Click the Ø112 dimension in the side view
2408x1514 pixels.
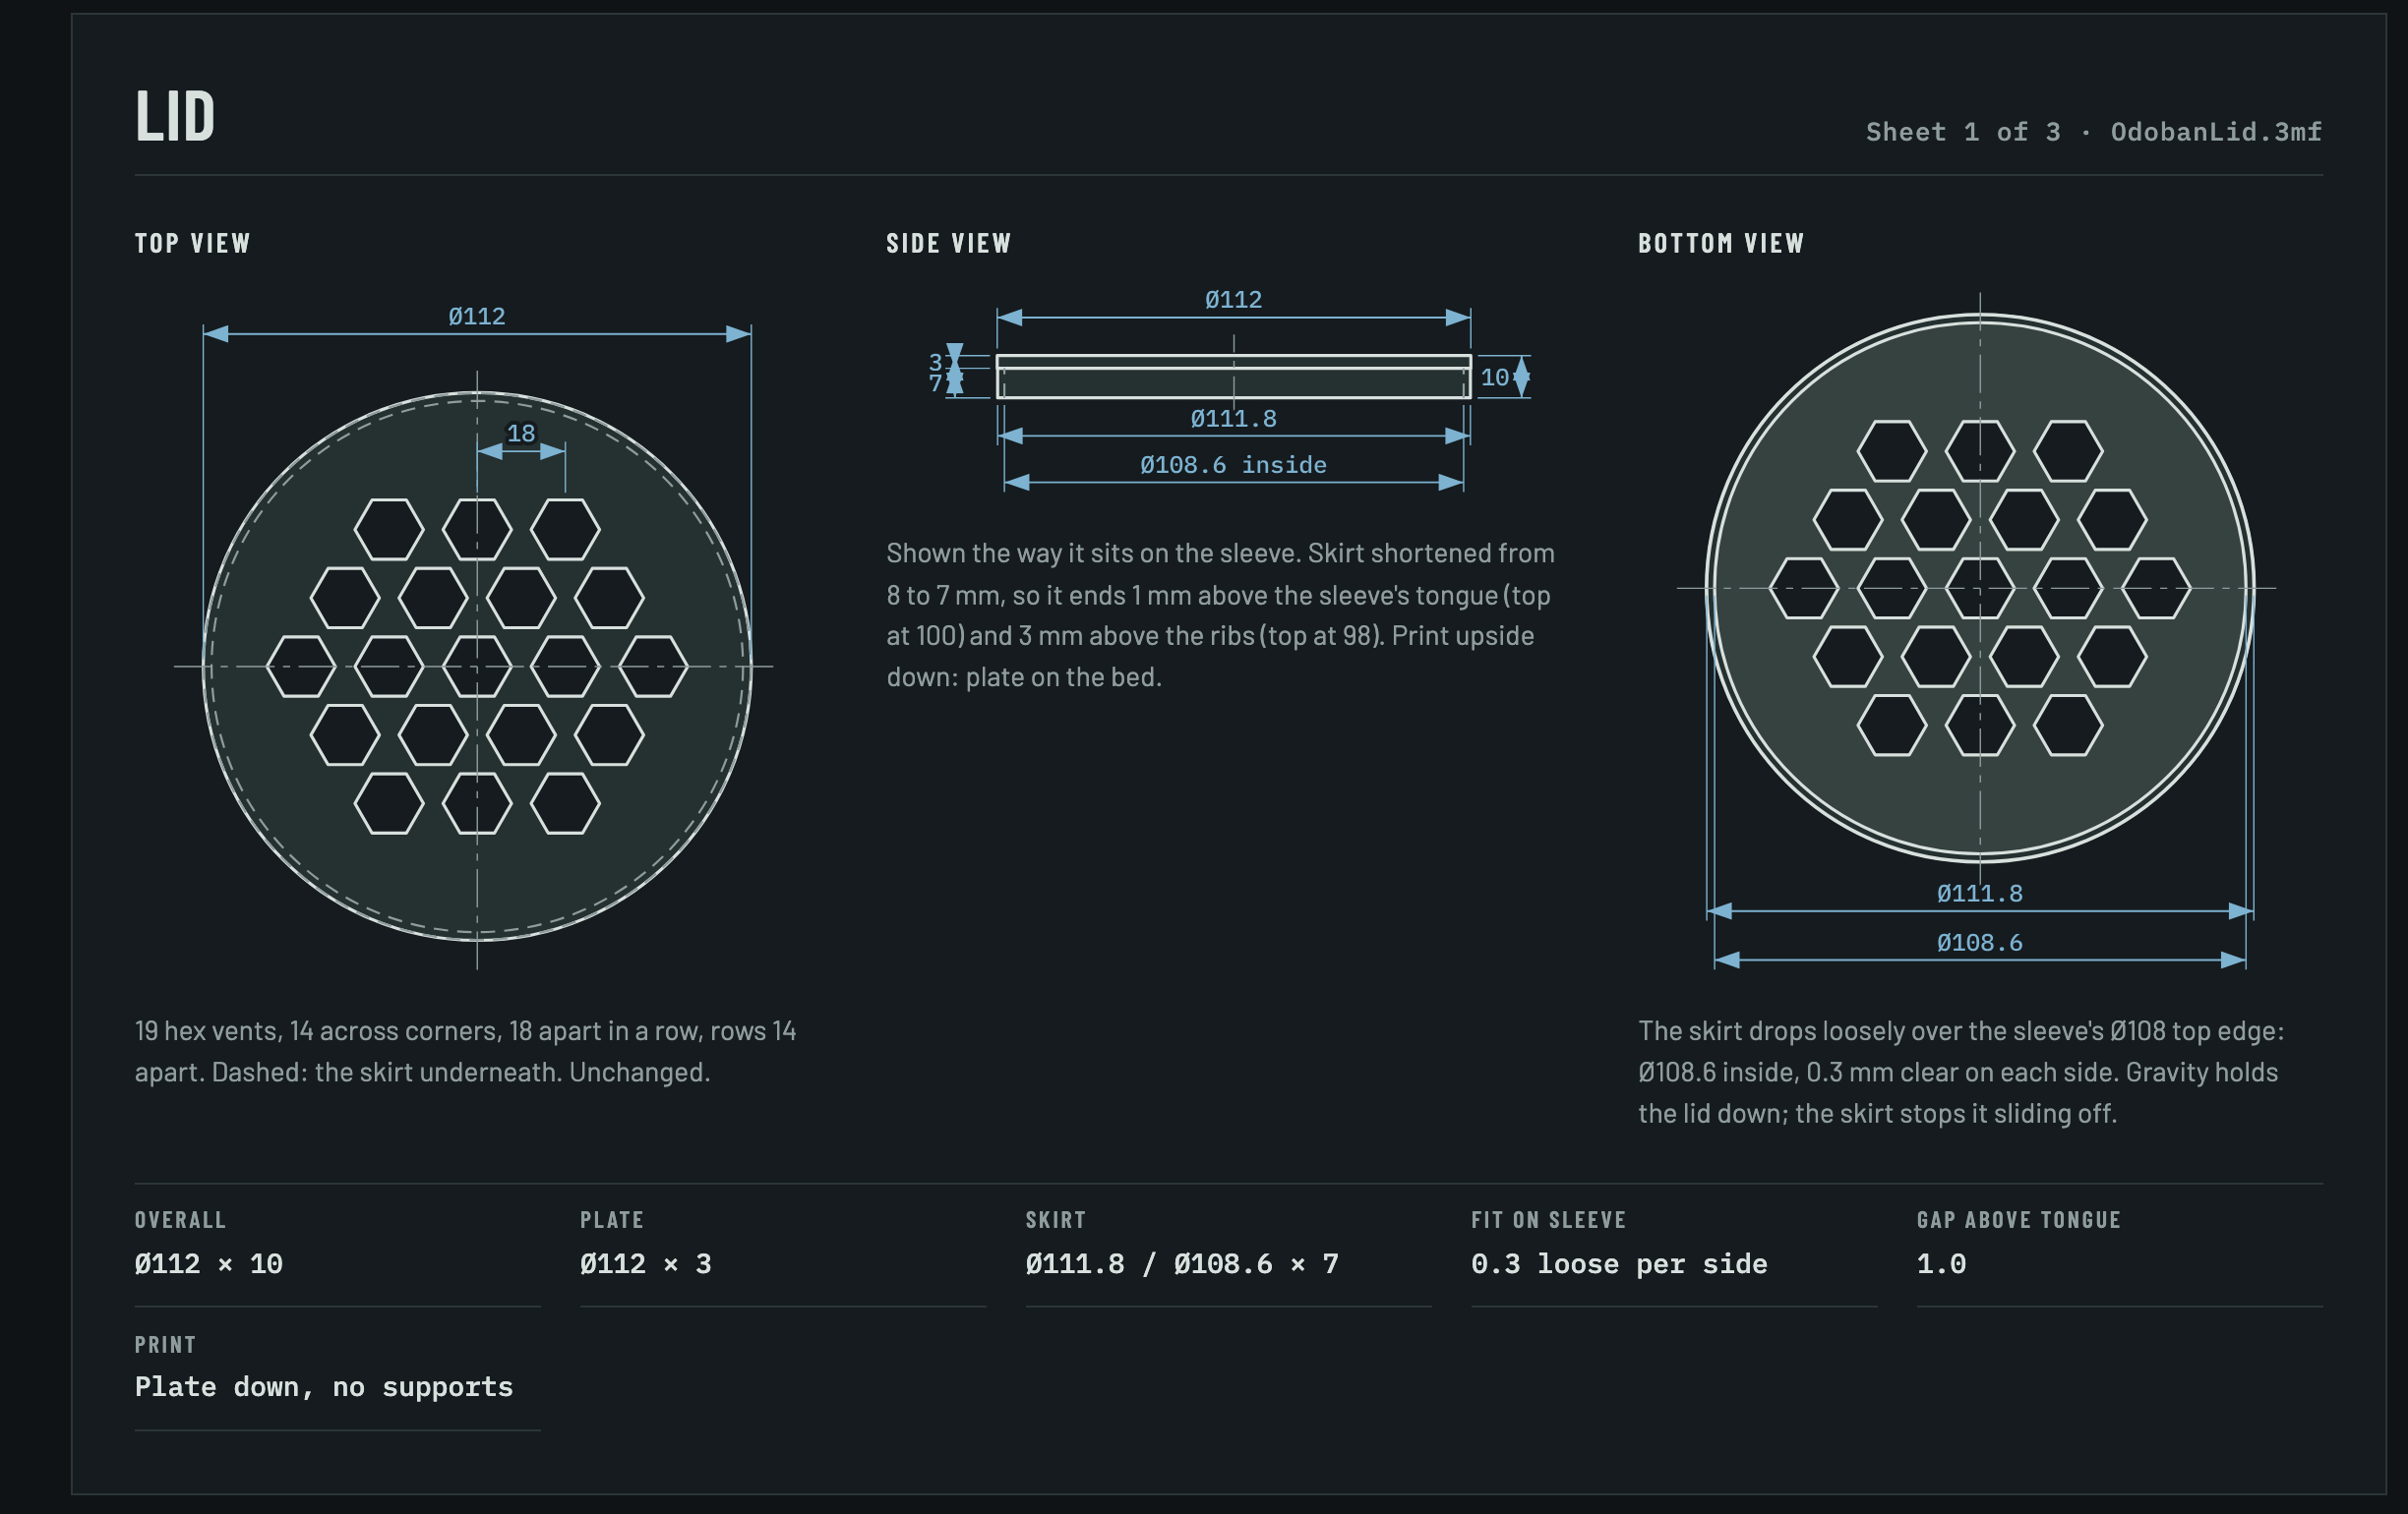[x=1233, y=300]
